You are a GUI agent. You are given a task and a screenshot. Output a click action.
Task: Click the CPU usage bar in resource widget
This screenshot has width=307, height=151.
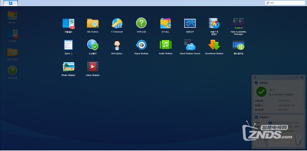point(280,123)
